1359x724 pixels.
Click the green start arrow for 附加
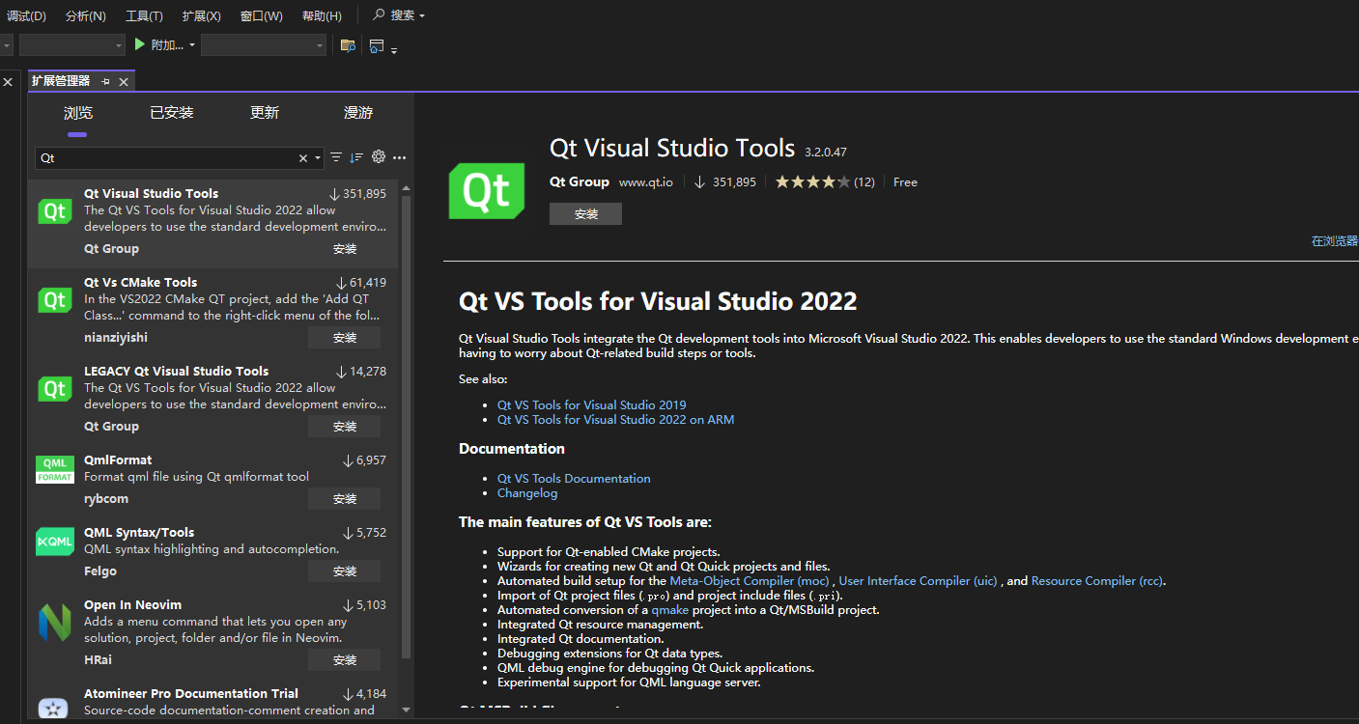140,44
